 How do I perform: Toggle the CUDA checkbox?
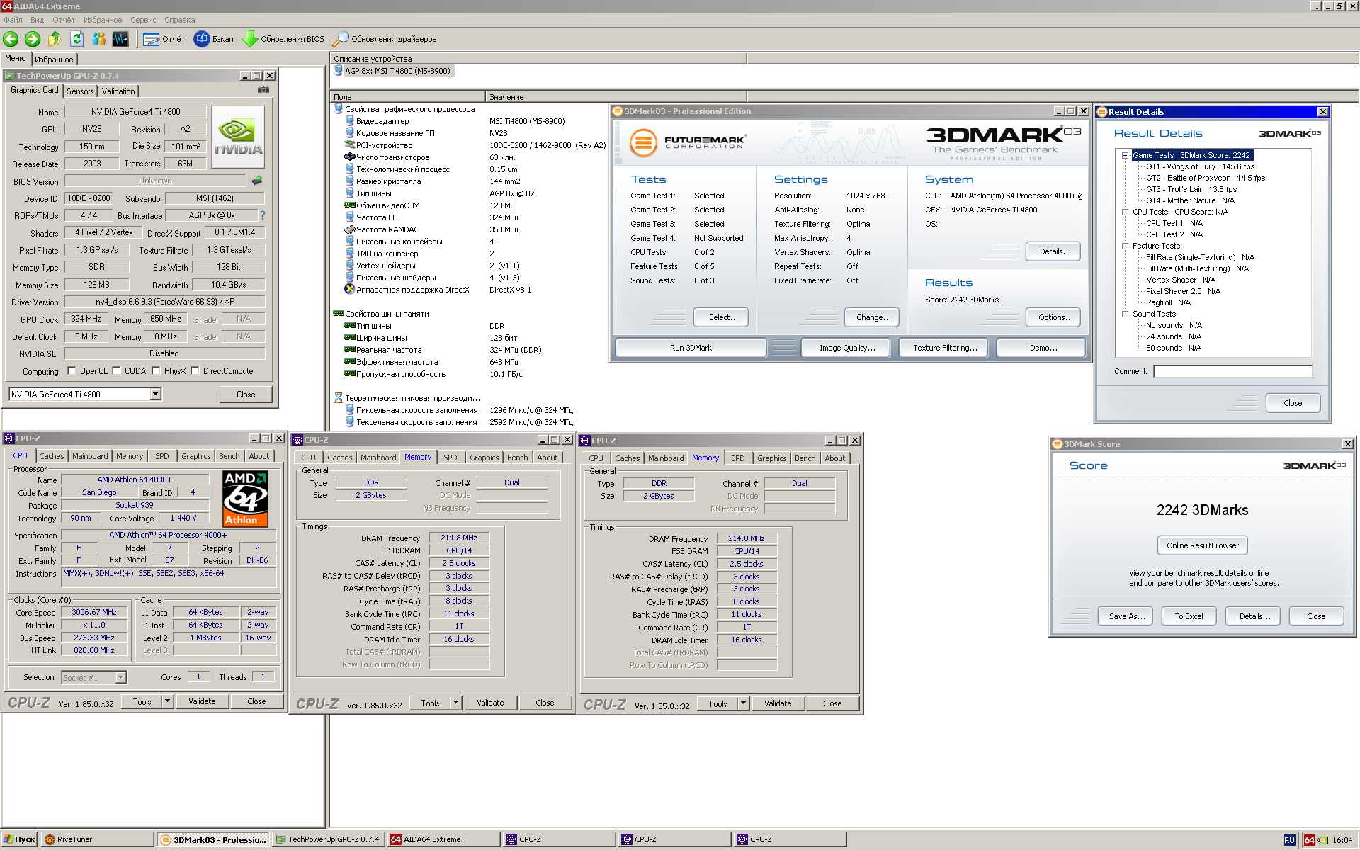116,371
